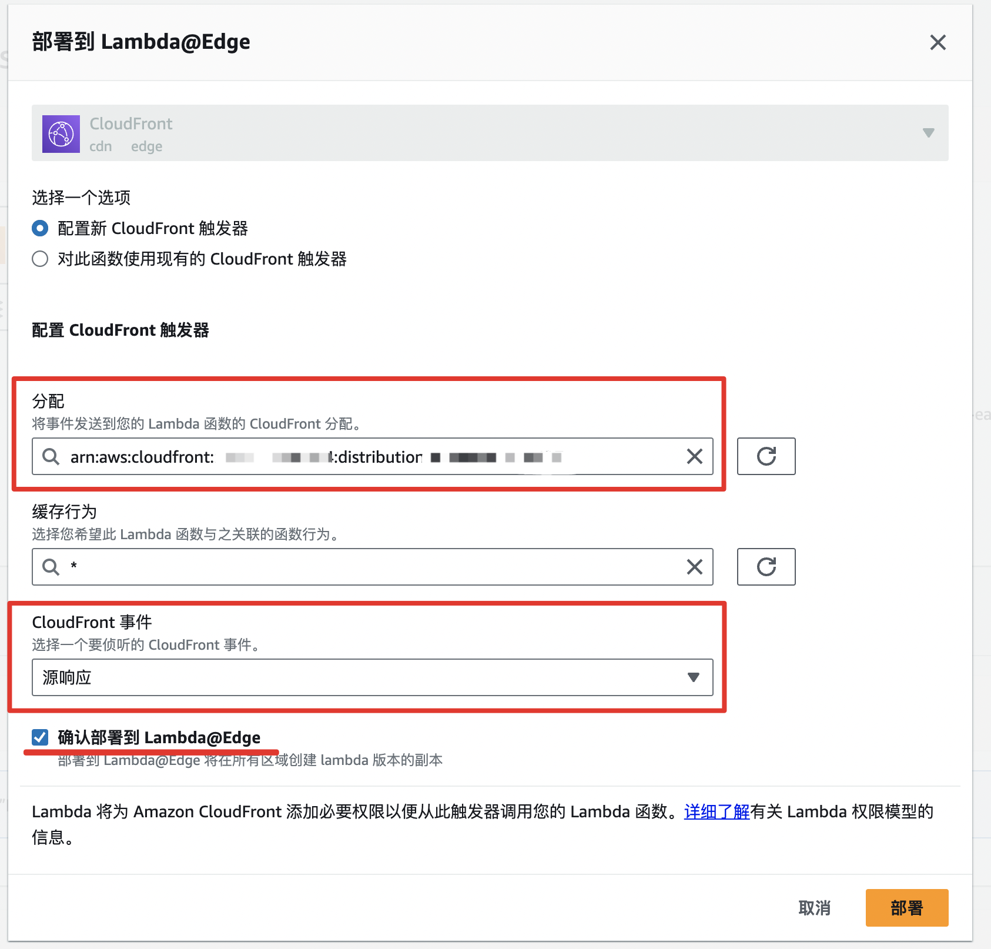This screenshot has height=949, width=991.
Task: Click the 部署到 Lambda@Edge dialog title
Action: [141, 42]
